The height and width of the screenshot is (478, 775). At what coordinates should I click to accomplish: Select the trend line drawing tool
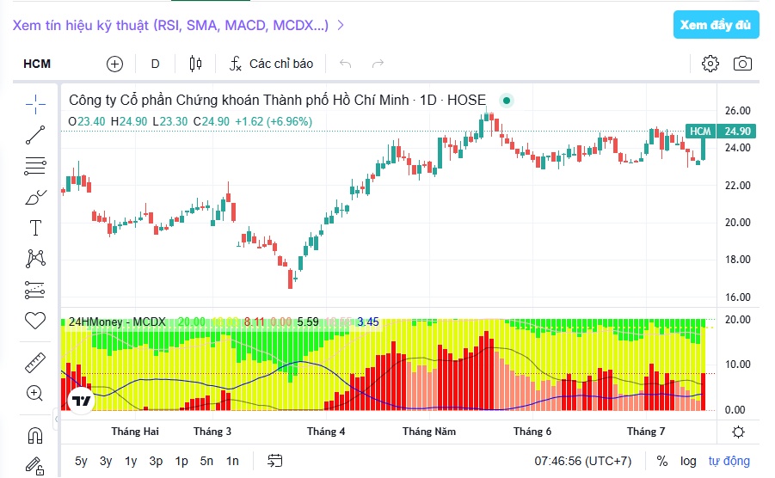pos(35,135)
